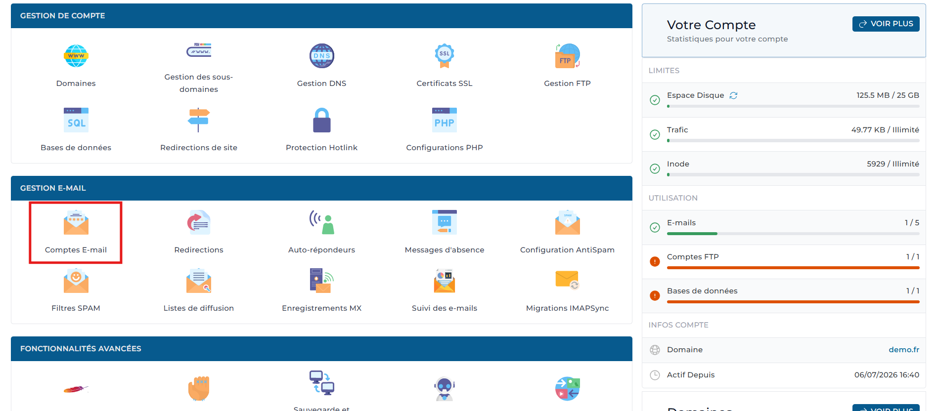This screenshot has width=937, height=411.
Task: Open Gestion des sous-domaines icon
Action: pos(199,50)
